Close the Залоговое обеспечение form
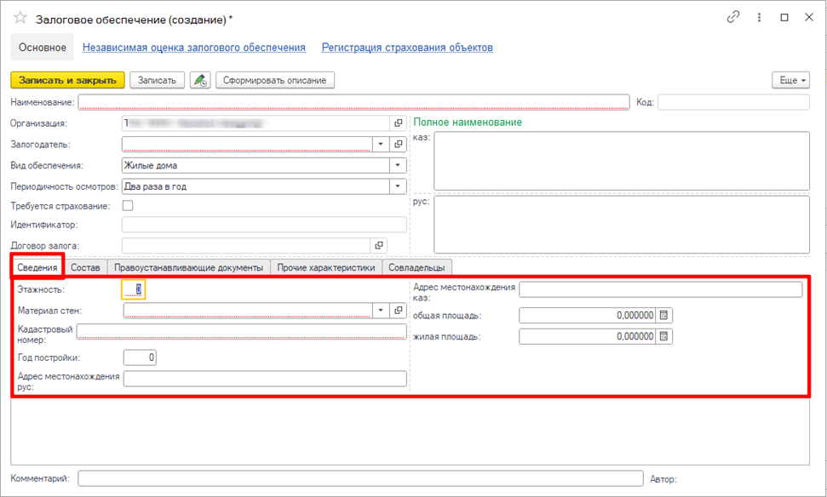This screenshot has height=497, width=827. [809, 17]
